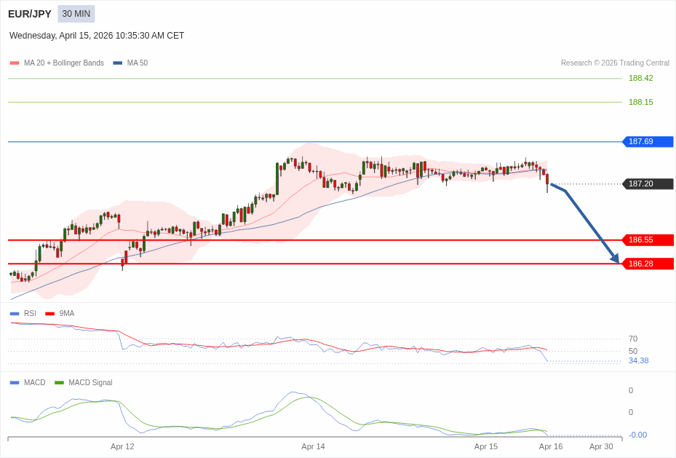Click the black 187.20 current price tag
This screenshot has height=458, width=676.
647,184
